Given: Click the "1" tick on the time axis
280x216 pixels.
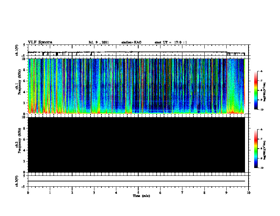Looking at the screenshot, I should tap(50, 193).
